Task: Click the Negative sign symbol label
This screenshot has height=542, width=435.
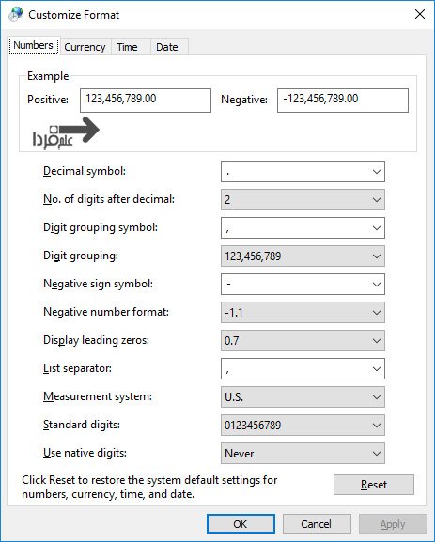Action: coord(98,284)
